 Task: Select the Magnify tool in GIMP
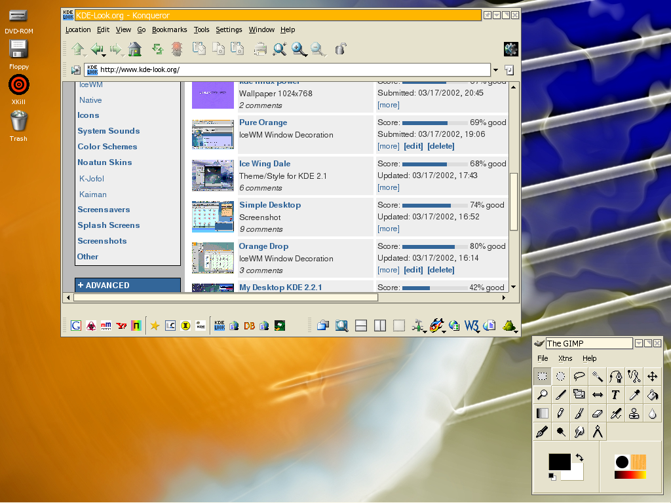[542, 395]
